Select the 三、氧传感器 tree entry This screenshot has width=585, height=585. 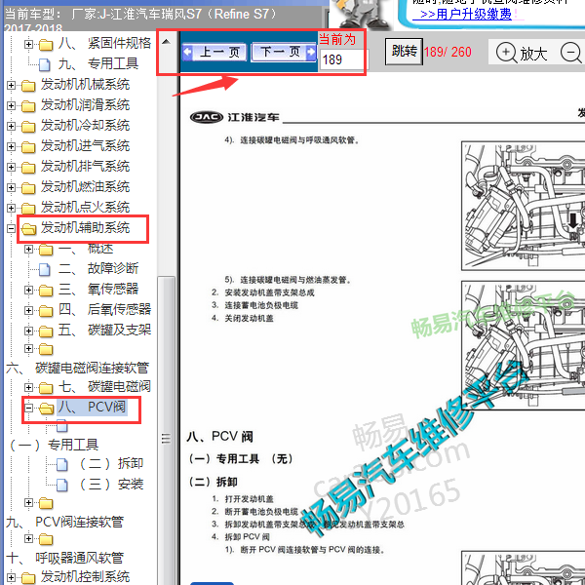[x=98, y=289]
